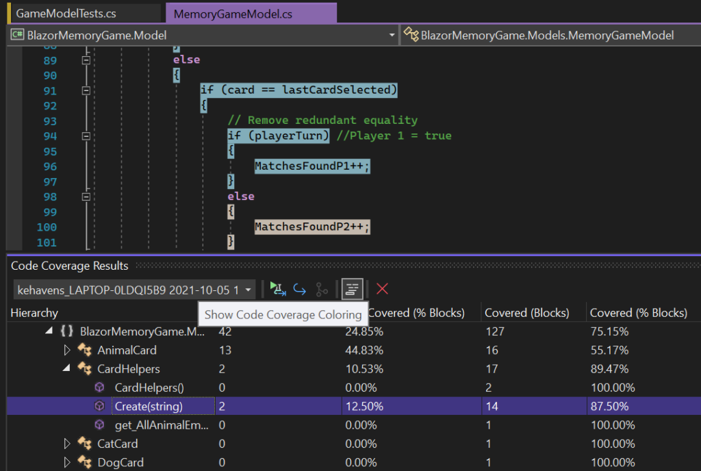Click the type icon before BlazorMemoryGame.Models.MemoryGameModel
This screenshot has height=471, width=701.
pyautogui.click(x=410, y=34)
